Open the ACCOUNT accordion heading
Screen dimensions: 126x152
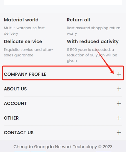pos(15,103)
